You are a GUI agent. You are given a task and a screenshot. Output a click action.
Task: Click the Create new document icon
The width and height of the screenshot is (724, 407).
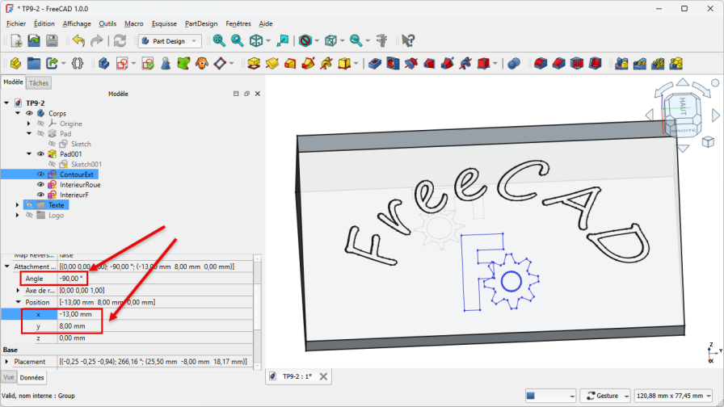15,40
